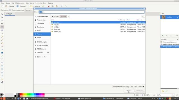Screen dimensions: 179x100
Task: Open the zoom 100% dropdown arrow
Action: tap(173, 95)
